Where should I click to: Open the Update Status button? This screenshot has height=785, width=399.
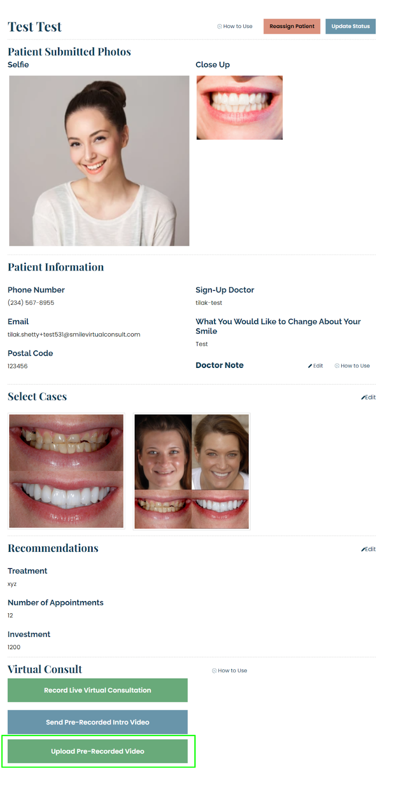(x=350, y=26)
